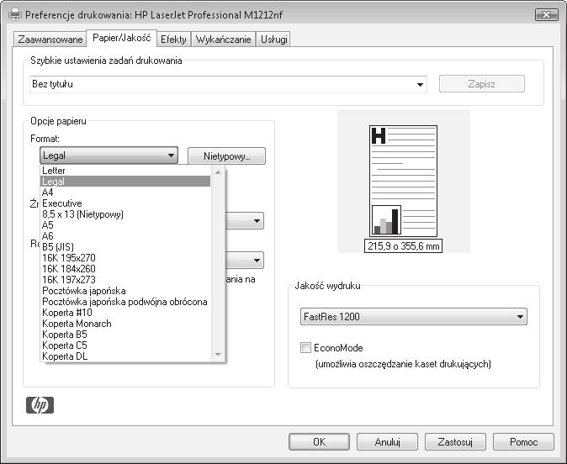Open the paper type dropdown arrow behind list
This screenshot has width=567, height=464.
coord(257,261)
